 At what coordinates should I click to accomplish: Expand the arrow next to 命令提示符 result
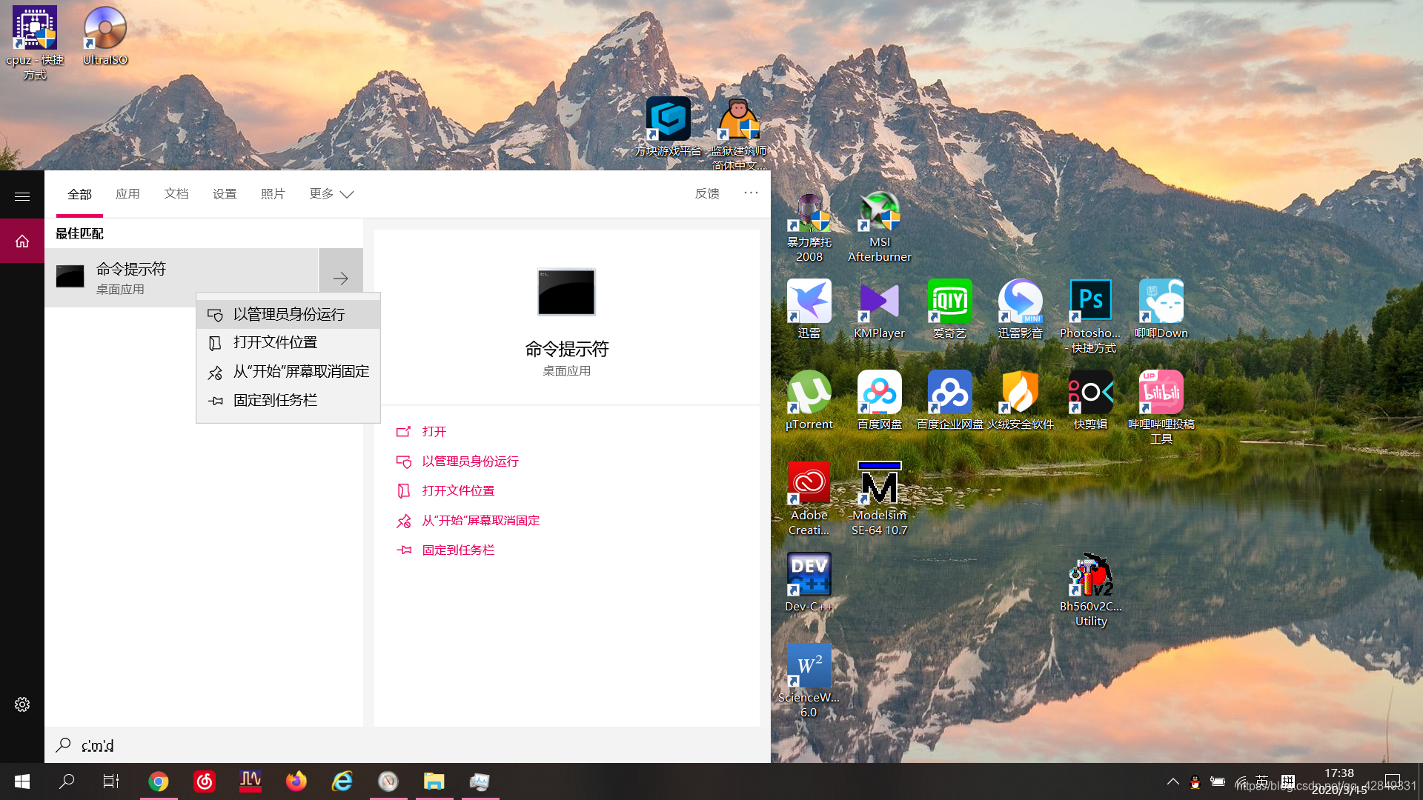pos(341,279)
